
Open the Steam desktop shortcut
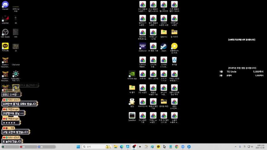tap(164, 46)
